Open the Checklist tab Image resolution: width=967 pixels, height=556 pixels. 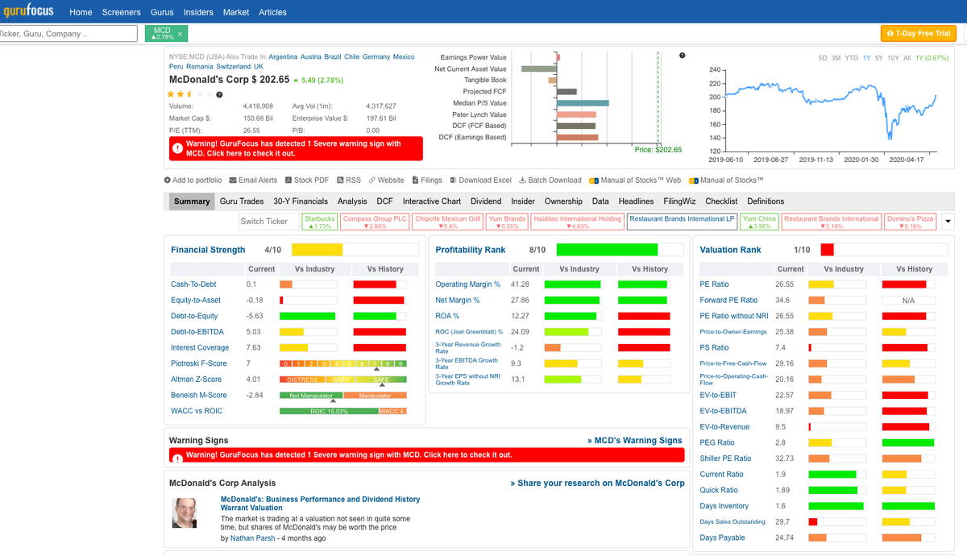click(721, 201)
